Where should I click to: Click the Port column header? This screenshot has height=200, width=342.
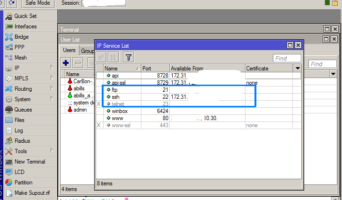pyautogui.click(x=155, y=69)
